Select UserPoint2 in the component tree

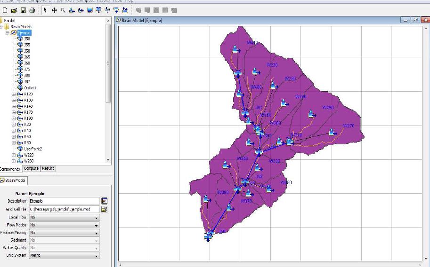33,149
